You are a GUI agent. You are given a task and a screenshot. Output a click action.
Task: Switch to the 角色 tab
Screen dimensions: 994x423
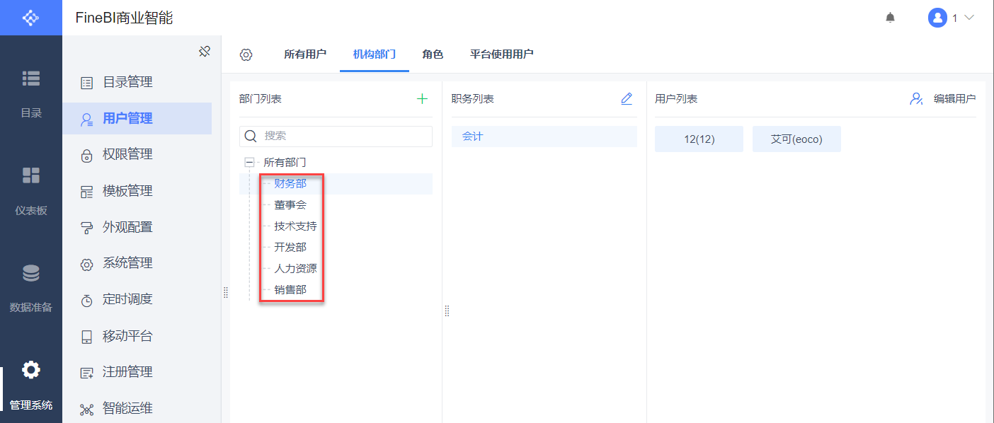(x=433, y=54)
